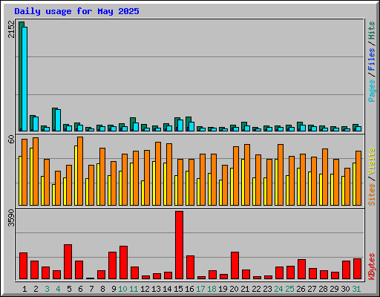This screenshot has height=297, width=380.
Task: Click day 9 on the date axis
Action: (114, 289)
